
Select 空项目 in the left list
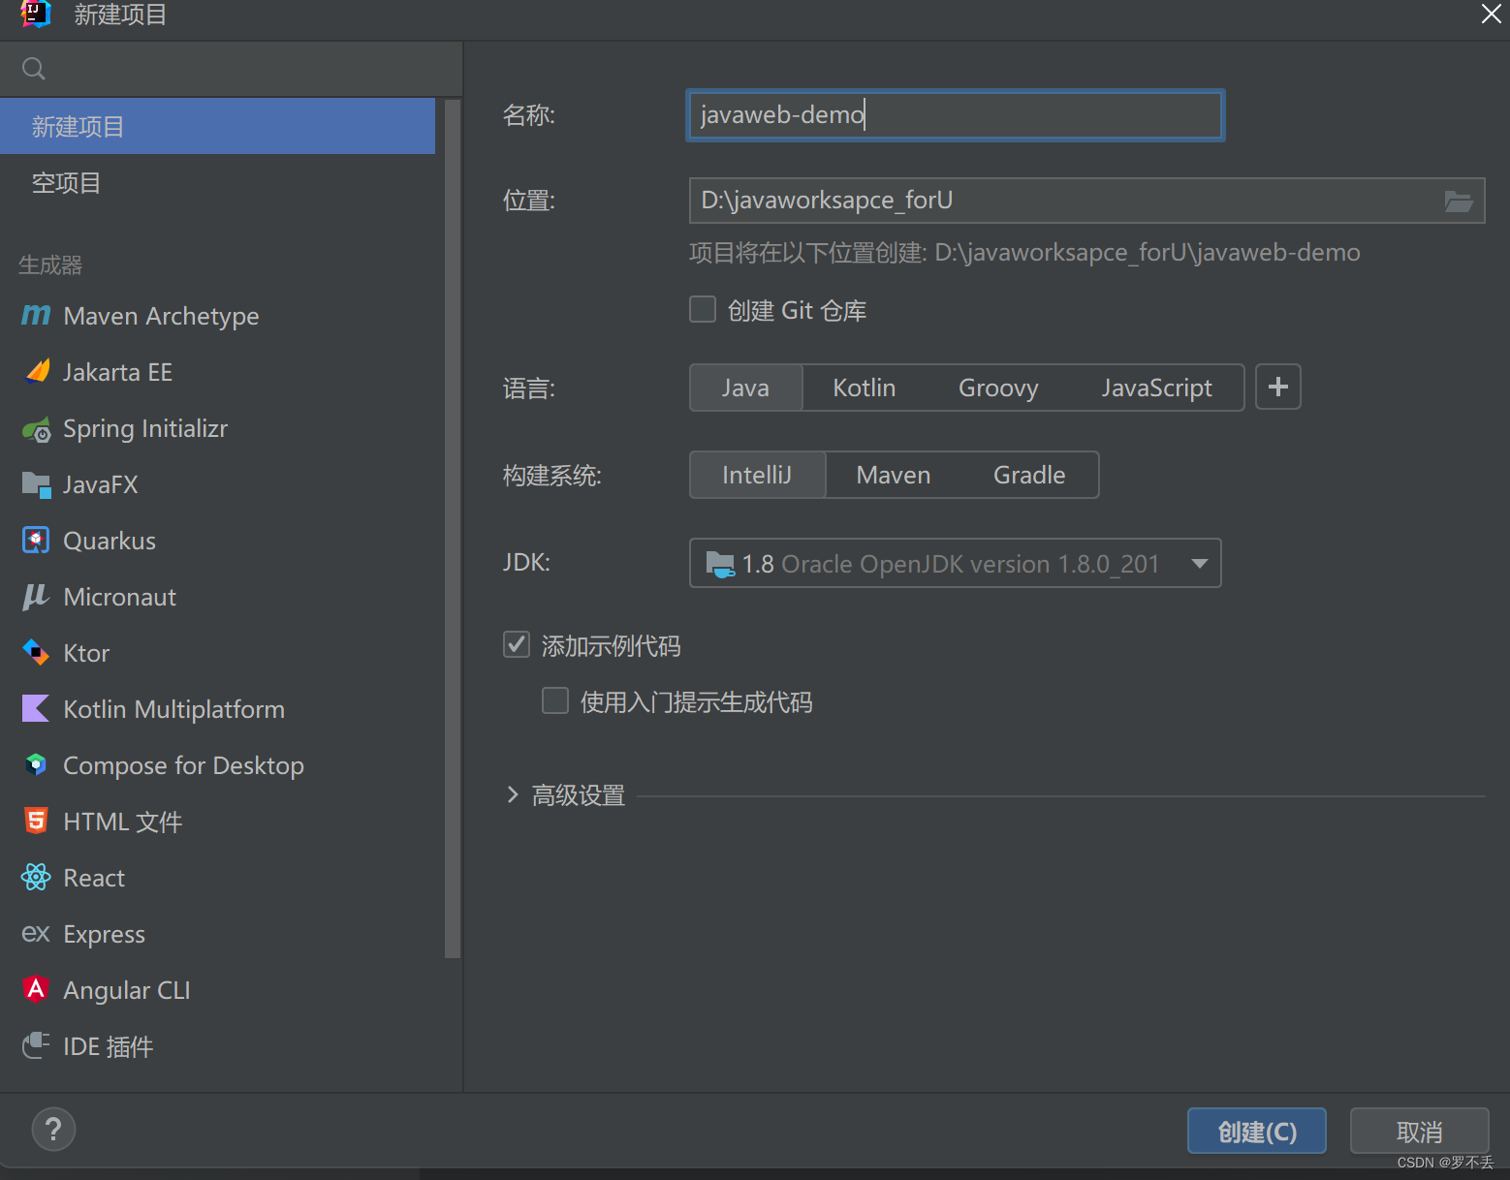click(217, 182)
